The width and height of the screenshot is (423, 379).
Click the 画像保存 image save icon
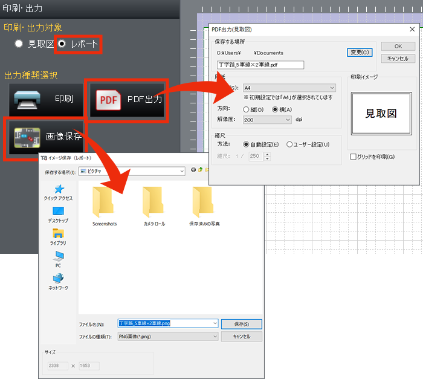click(27, 137)
